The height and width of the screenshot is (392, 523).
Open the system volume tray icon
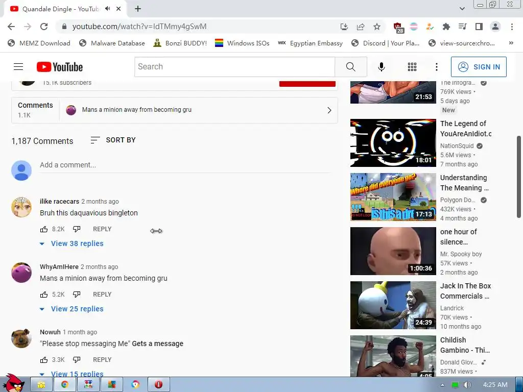click(467, 385)
